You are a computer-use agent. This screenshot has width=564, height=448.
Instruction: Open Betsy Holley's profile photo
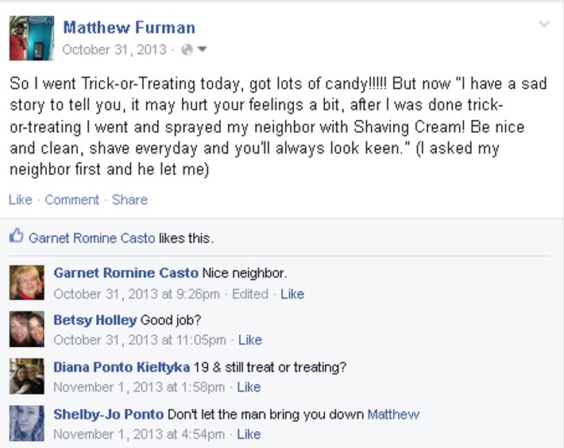pos(27,329)
